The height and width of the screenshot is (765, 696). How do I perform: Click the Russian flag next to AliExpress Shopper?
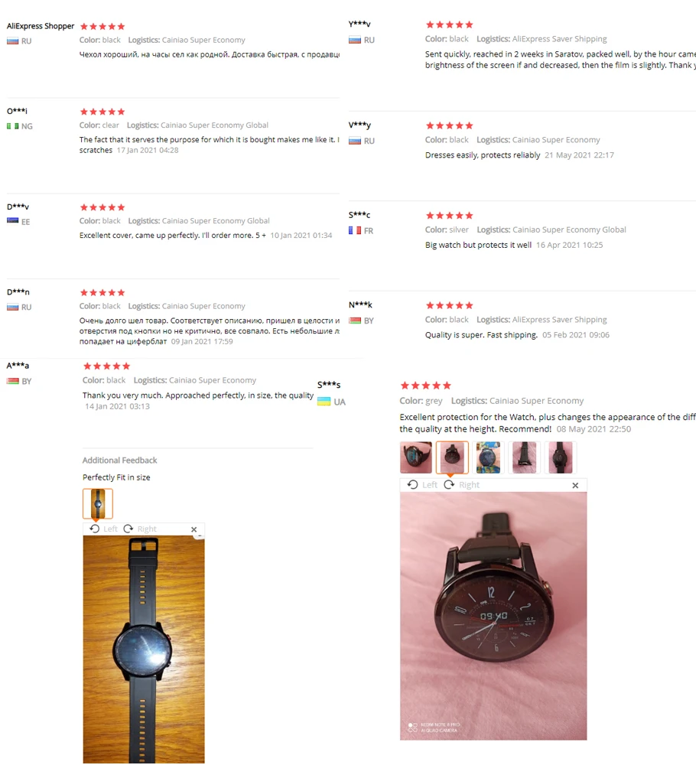(13, 41)
